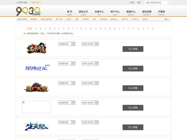Open 星神纪元重制版 recommended link
The height and width of the screenshot is (140, 187).
(x=46, y=19)
